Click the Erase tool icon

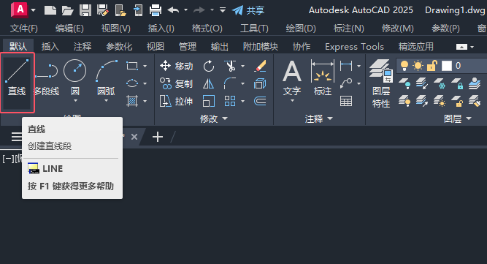[260, 66]
